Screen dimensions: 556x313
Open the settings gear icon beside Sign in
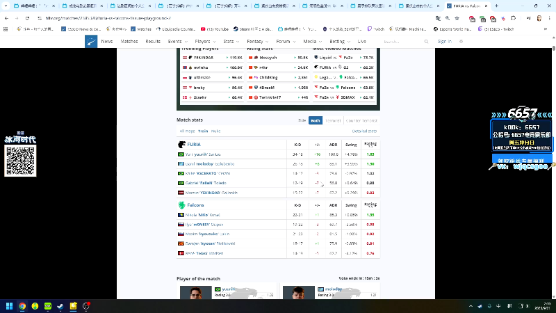pyautogui.click(x=461, y=42)
